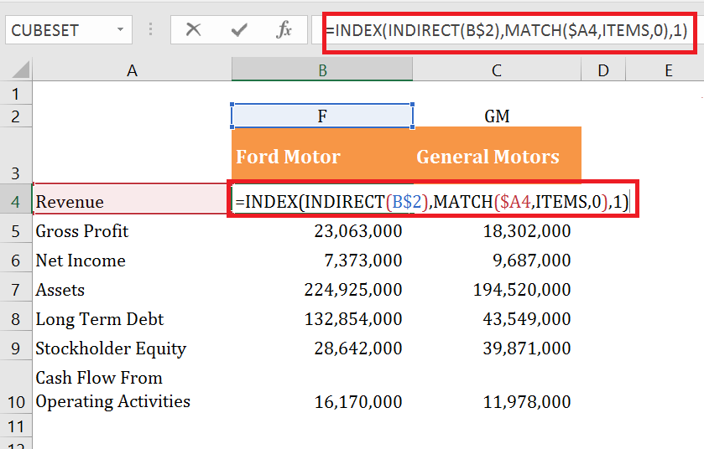Screen dimensions: 704x449
Task: Open Insert Function dialog via fx icon
Action: pyautogui.click(x=284, y=30)
